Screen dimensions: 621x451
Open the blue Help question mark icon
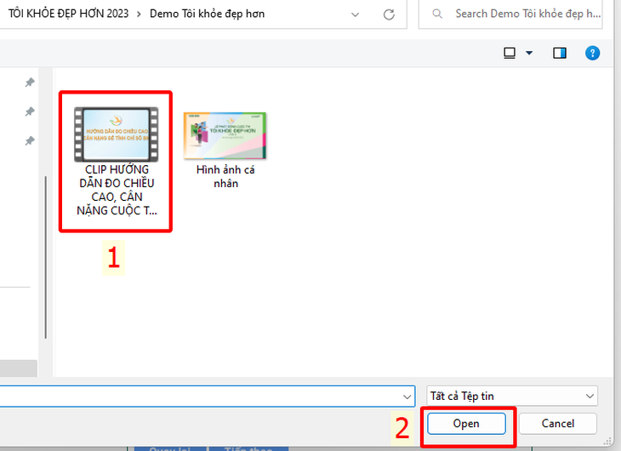[592, 53]
